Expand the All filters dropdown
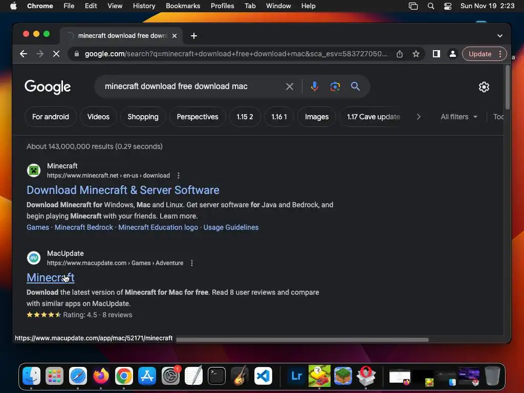The height and width of the screenshot is (393, 524). 459,117
